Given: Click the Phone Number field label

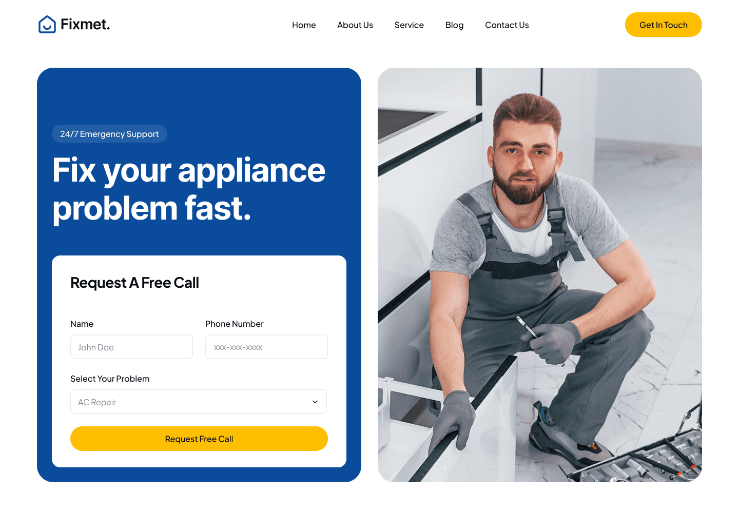Looking at the screenshot, I should tap(235, 324).
